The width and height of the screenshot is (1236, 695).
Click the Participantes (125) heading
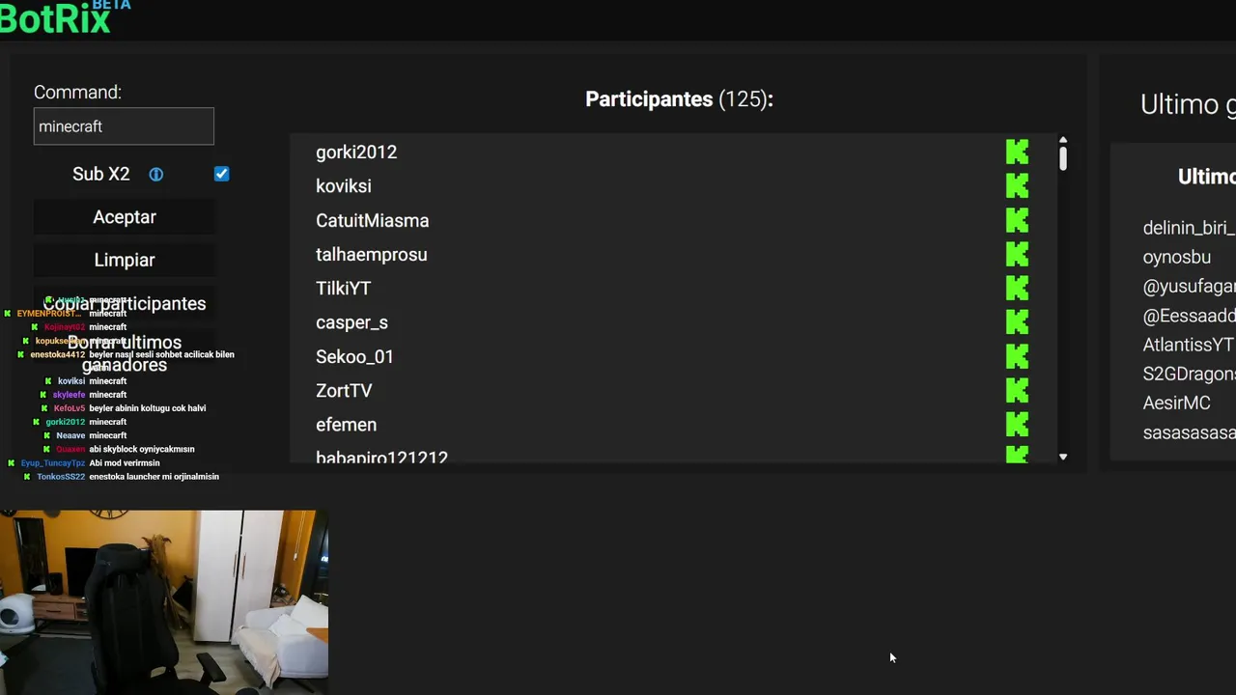[x=679, y=99]
